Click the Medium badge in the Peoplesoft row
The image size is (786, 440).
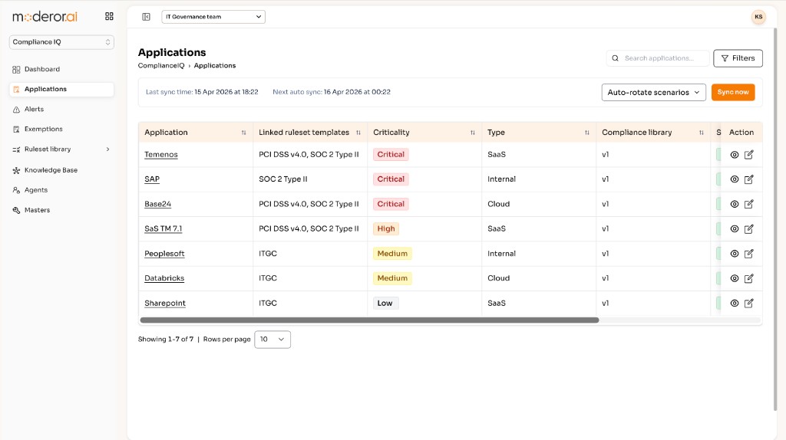(392, 254)
